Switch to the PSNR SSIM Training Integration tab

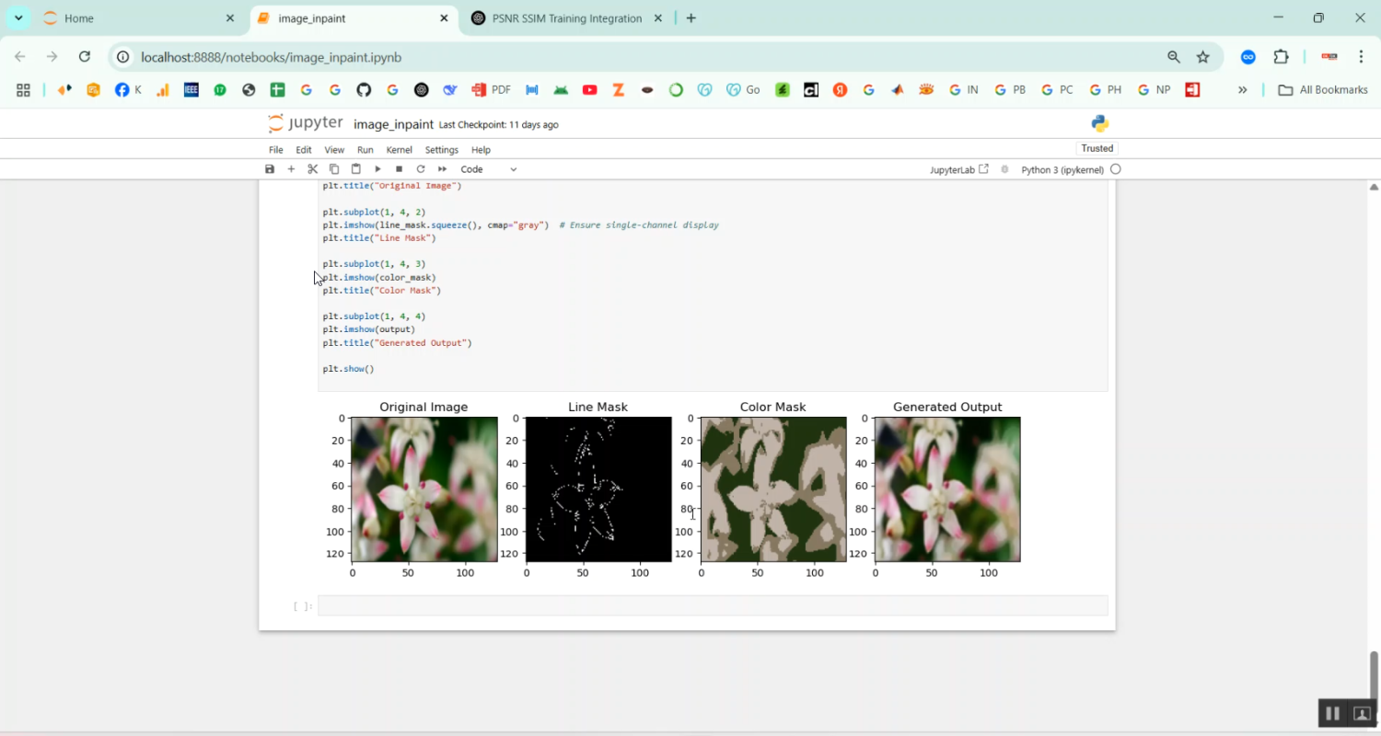coord(567,18)
